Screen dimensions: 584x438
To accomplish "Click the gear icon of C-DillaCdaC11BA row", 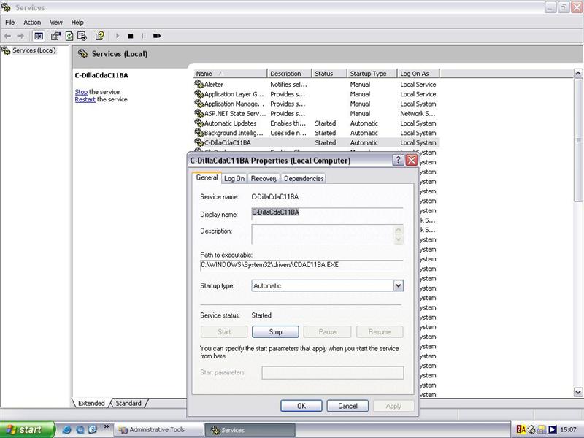I will (199, 142).
